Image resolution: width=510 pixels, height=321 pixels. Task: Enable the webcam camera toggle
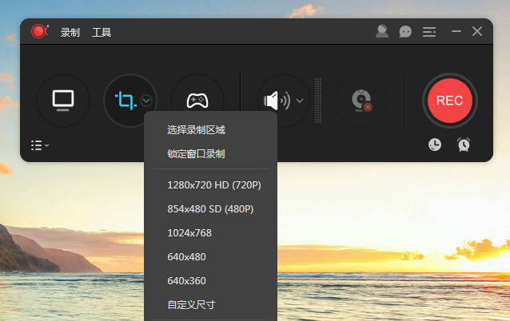pos(361,101)
